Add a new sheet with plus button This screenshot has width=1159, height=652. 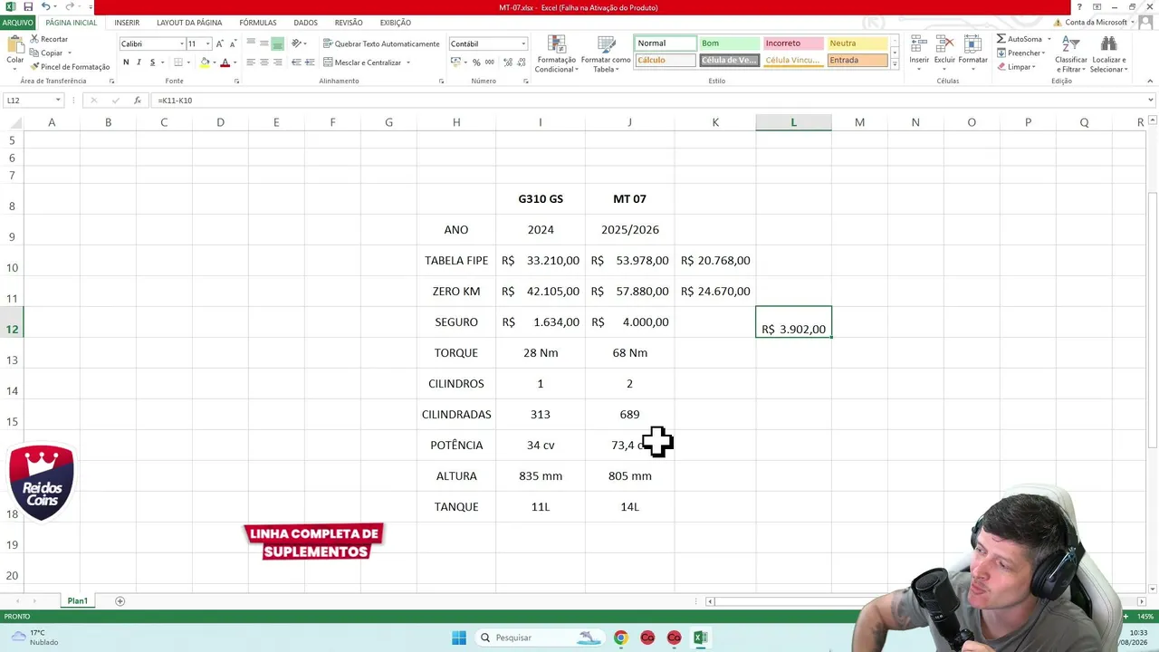click(x=120, y=601)
